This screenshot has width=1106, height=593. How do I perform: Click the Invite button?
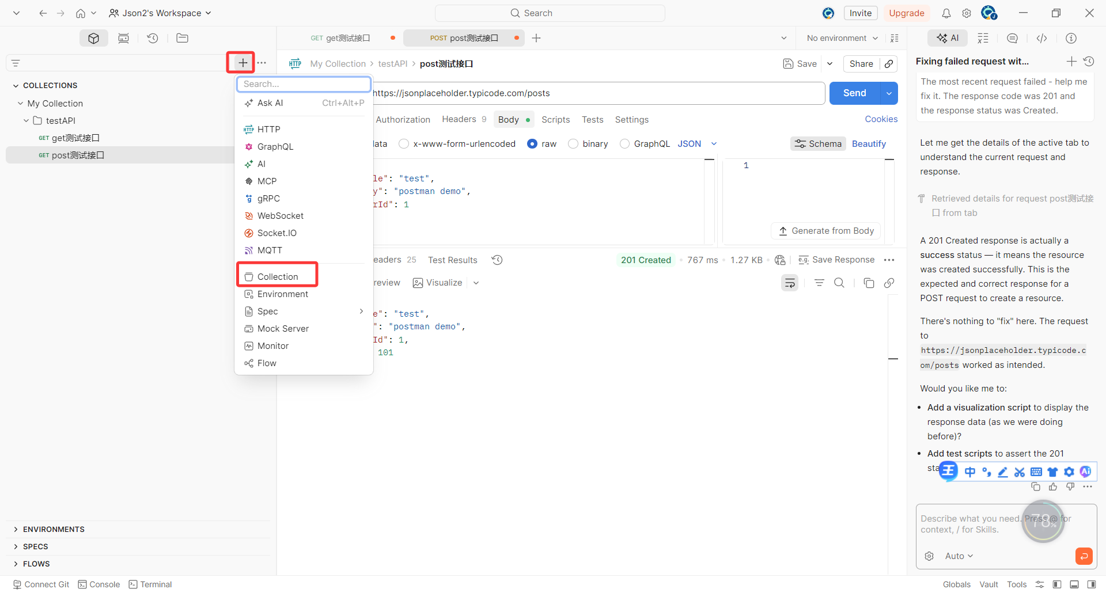tap(861, 13)
